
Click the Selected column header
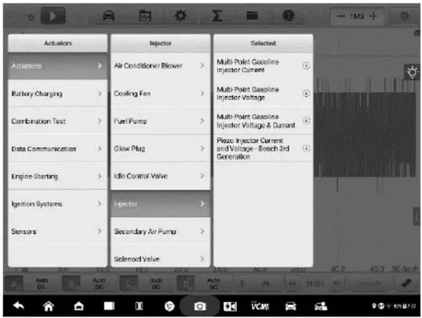(x=263, y=43)
